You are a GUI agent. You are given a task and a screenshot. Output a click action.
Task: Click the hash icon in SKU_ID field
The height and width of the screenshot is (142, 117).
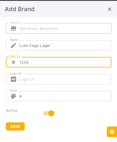[13, 62]
